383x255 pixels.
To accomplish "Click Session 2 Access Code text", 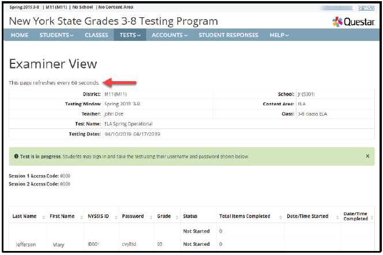I will [40, 184].
